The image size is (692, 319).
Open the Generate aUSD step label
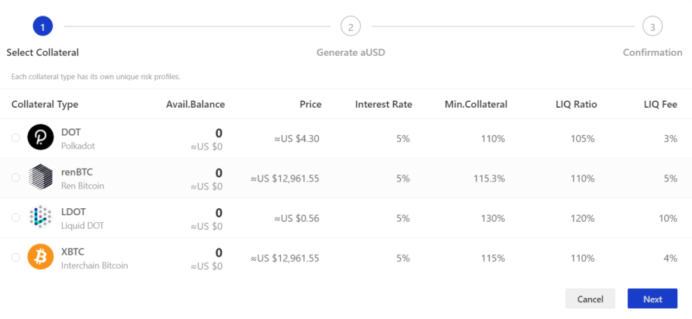(x=350, y=53)
